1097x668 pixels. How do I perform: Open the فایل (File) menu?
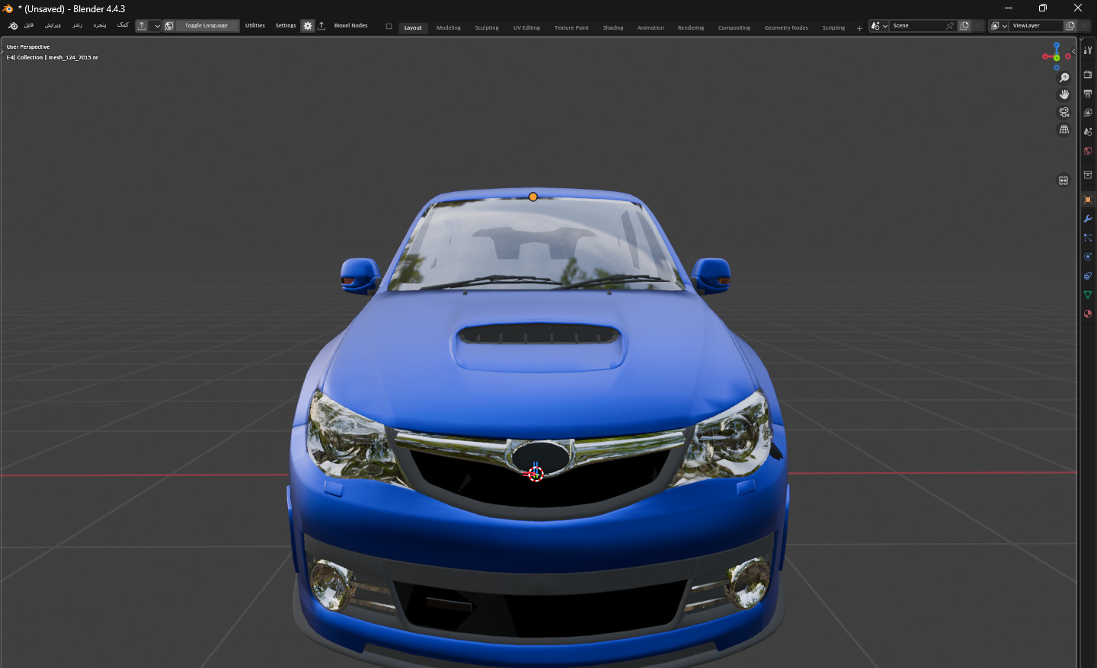(x=29, y=25)
